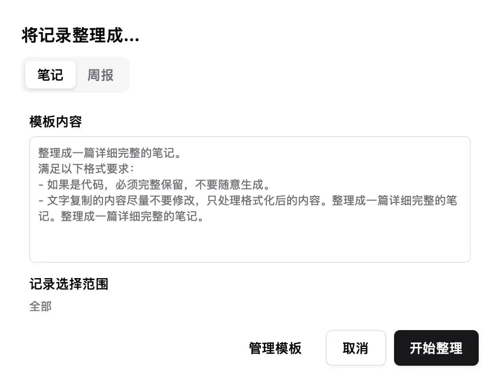Image resolution: width=500 pixels, height=386 pixels.
Task: Click the dialog title 将记录整理成...
Action: (x=81, y=35)
